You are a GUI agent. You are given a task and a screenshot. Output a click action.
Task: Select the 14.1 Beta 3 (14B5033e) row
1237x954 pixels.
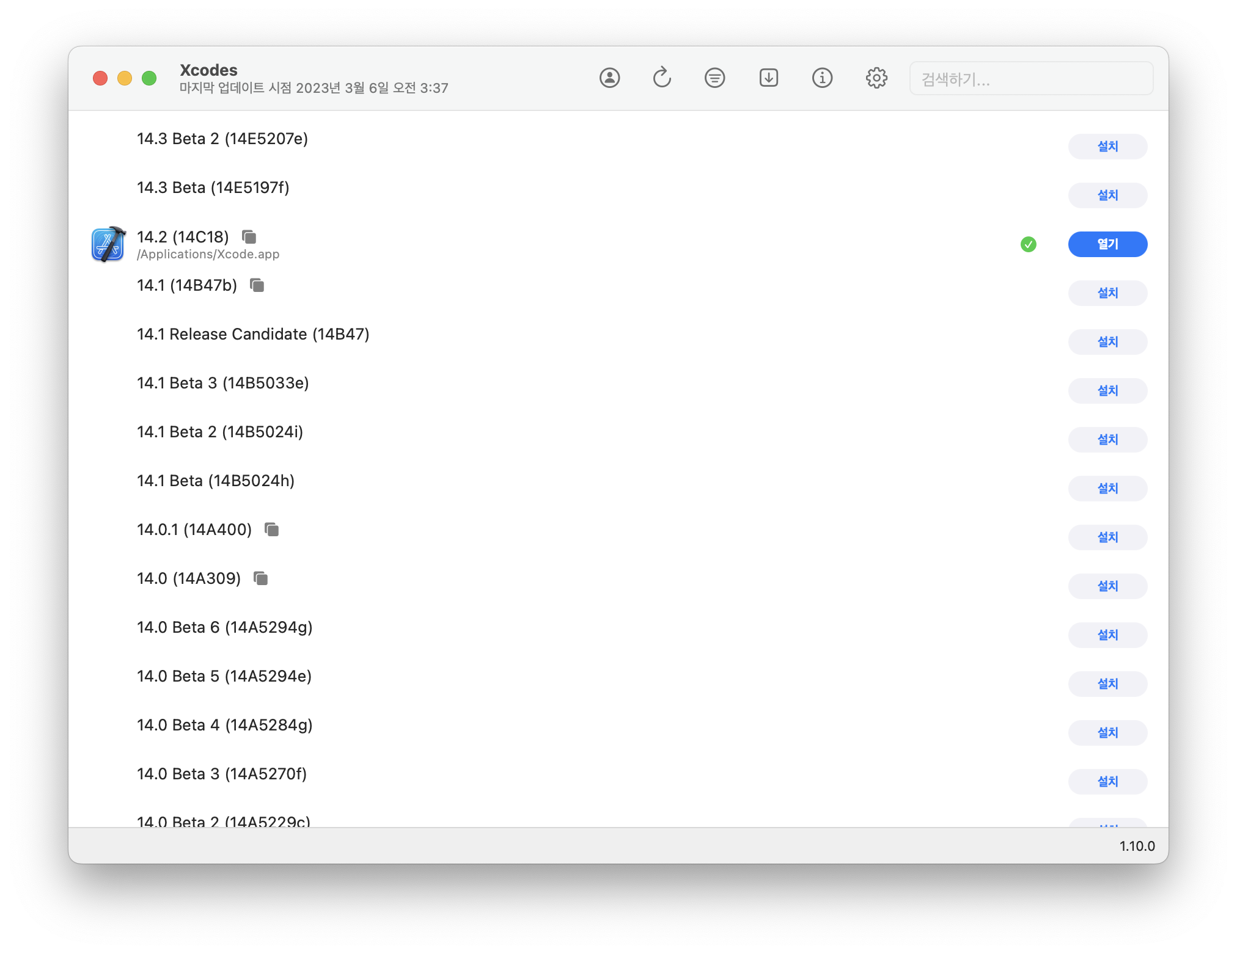223,384
